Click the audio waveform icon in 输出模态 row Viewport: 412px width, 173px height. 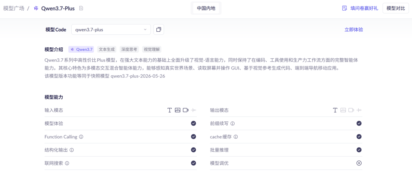(x=359, y=110)
